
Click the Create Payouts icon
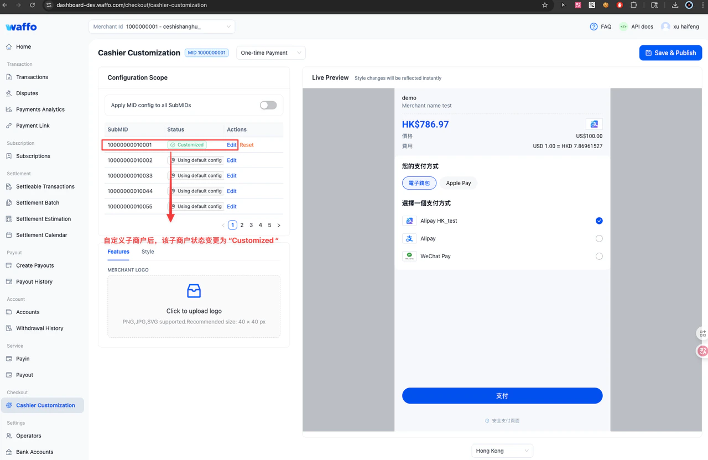click(x=9, y=265)
